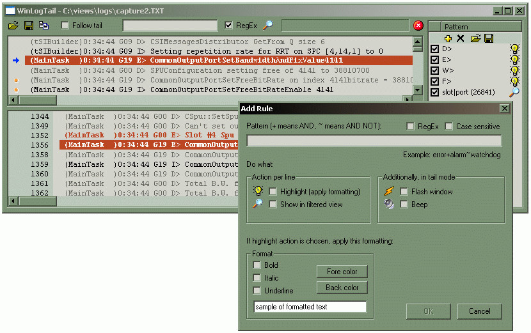This screenshot has width=531, height=333.
Task: Select the SPUConfiguration setting free line
Action: coord(219,70)
